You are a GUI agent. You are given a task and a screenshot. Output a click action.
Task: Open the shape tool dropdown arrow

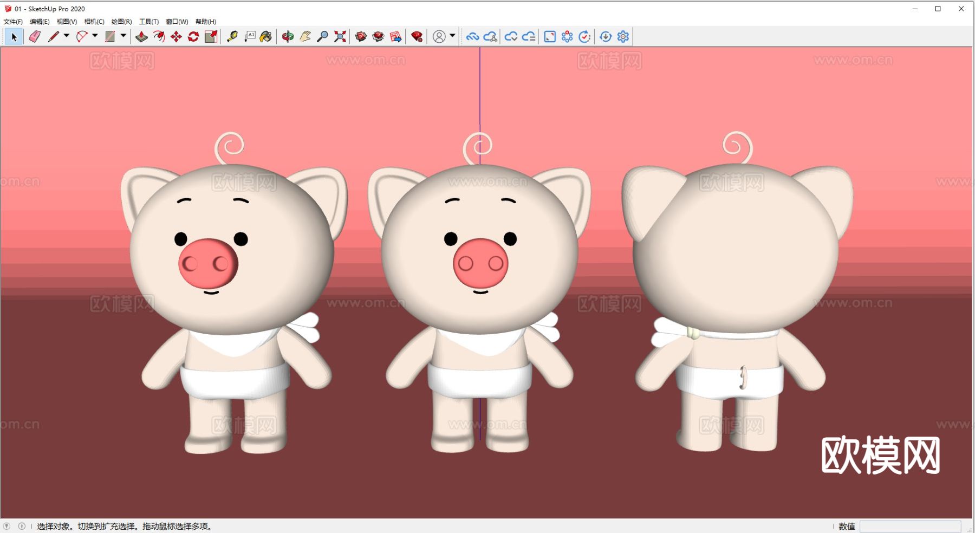pyautogui.click(x=123, y=36)
